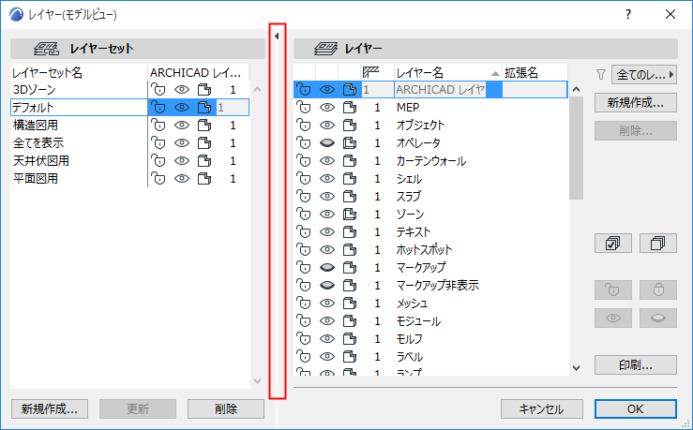
Task: Toggle lock icon on MEP layer
Action: point(304,108)
